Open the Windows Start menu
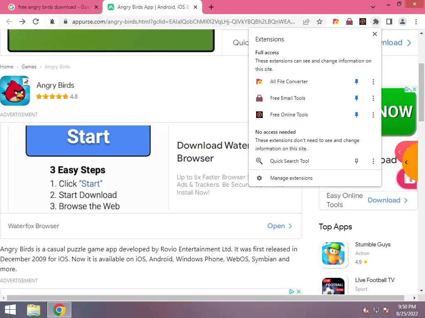 10,310
